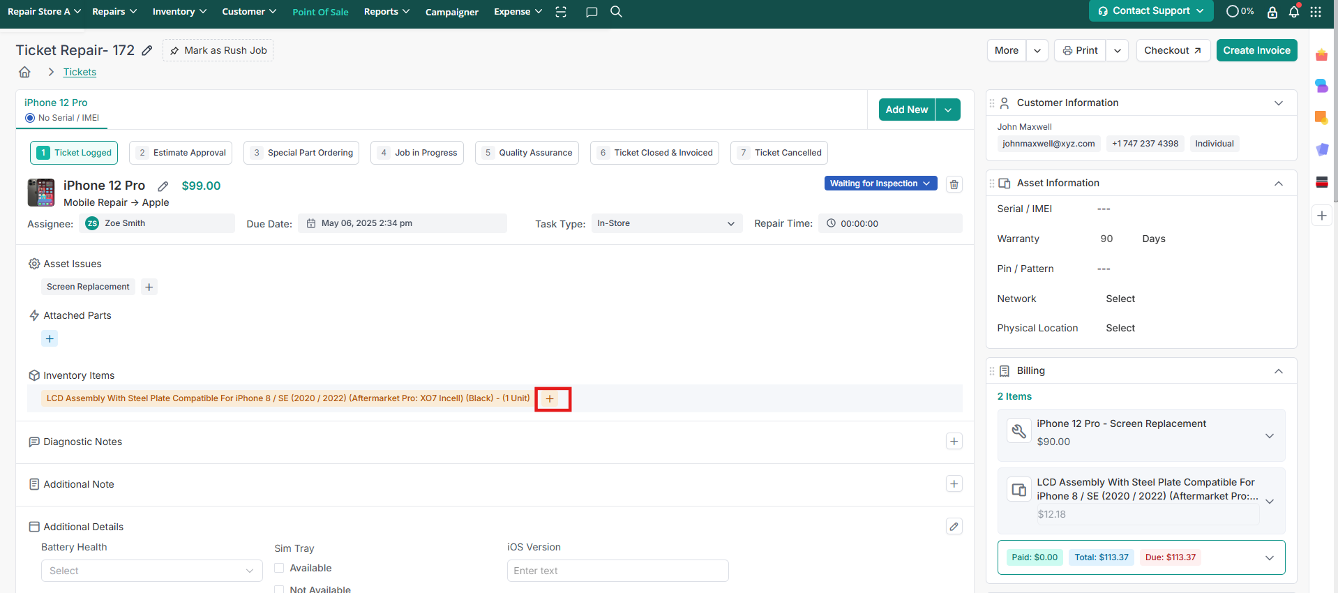The width and height of the screenshot is (1338, 593).
Task: Open the notifications bell
Action: (1294, 12)
